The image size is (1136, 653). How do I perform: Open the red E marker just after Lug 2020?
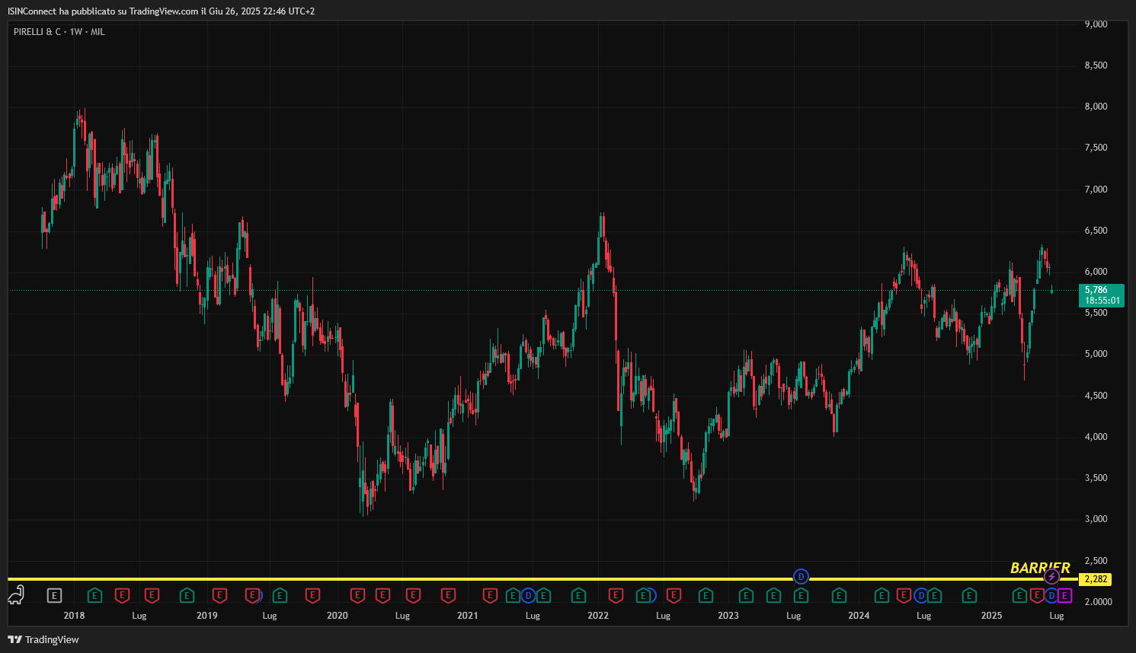coord(413,595)
